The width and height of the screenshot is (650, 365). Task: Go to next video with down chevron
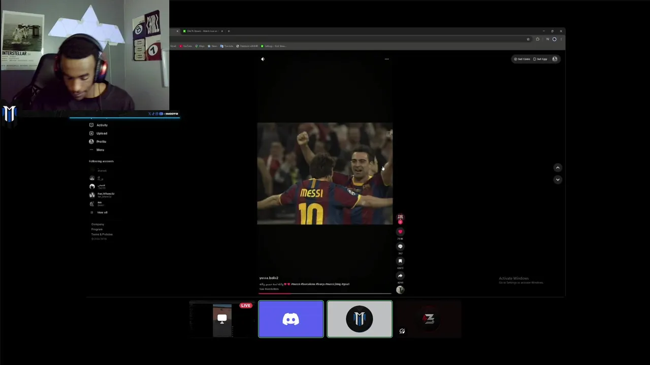click(x=558, y=179)
